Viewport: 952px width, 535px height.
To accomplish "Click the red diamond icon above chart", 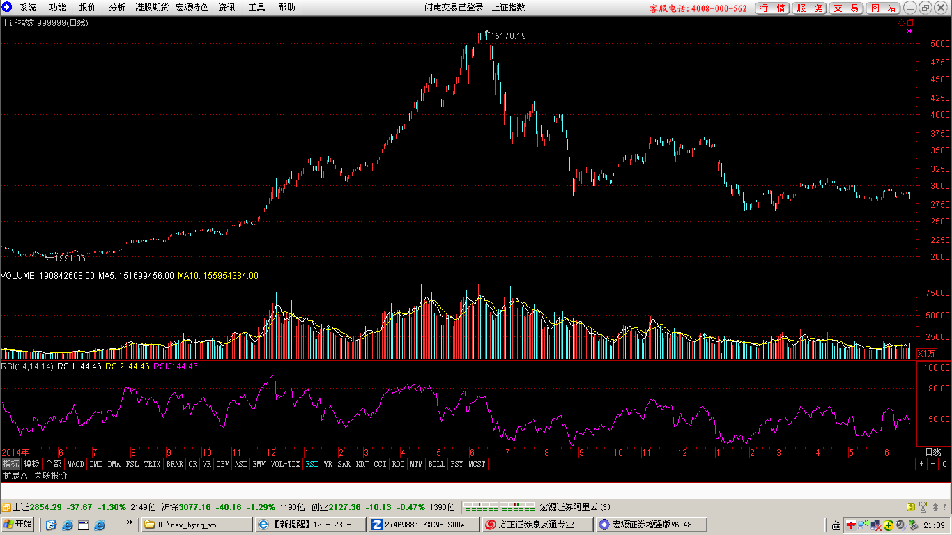I will pos(901,22).
